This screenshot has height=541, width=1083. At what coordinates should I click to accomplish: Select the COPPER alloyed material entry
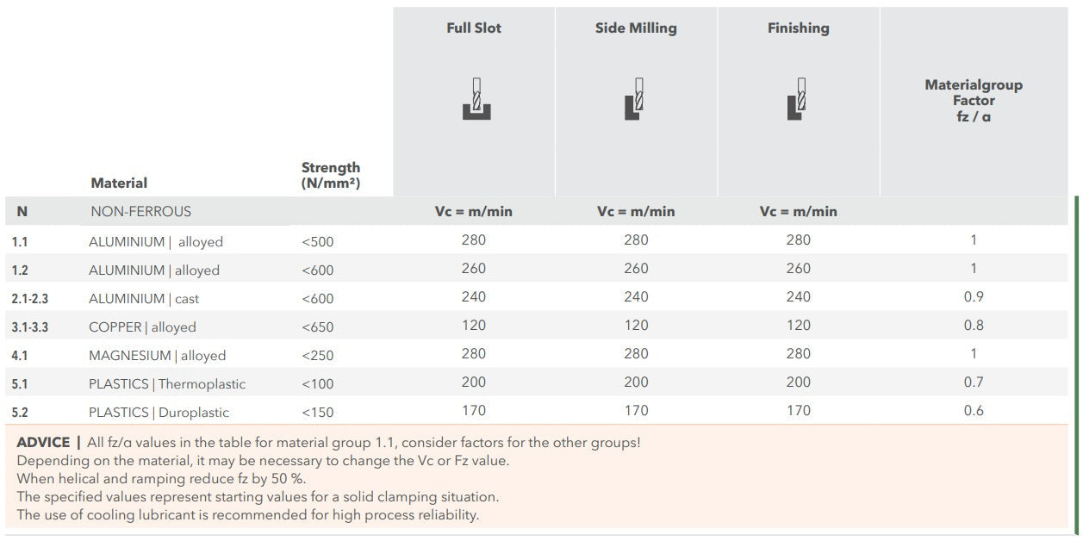coord(142,327)
